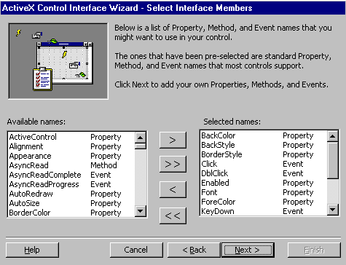
Task: Select Alignment in Available names
Action: [71, 146]
